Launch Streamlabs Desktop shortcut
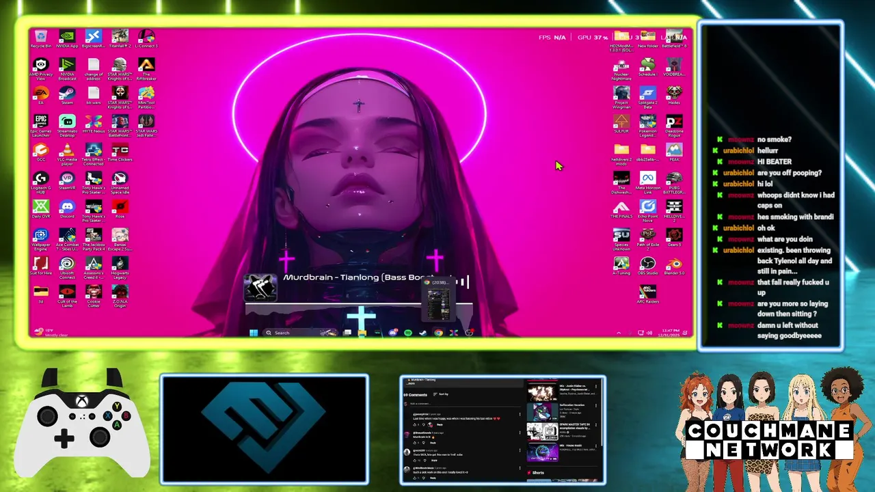This screenshot has height=492, width=875. pos(67,125)
